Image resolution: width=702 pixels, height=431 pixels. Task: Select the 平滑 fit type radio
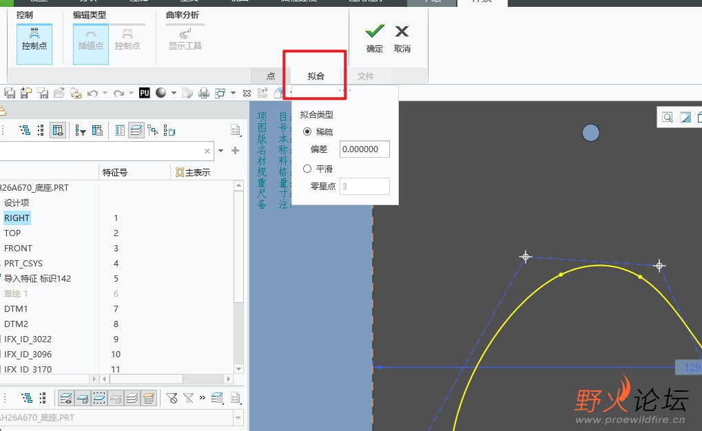(307, 169)
